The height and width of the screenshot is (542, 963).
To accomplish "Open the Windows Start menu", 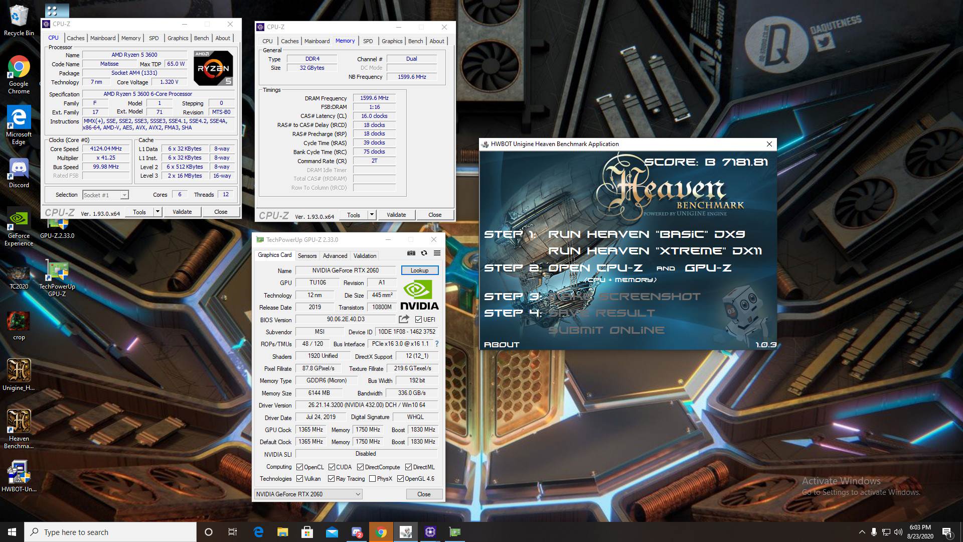I will pos(12,532).
